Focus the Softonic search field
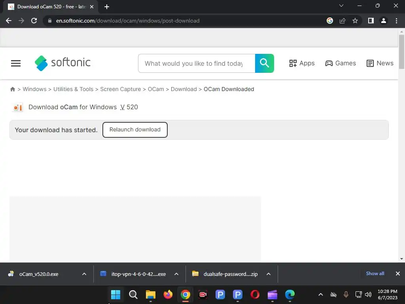405x304 pixels. point(197,63)
